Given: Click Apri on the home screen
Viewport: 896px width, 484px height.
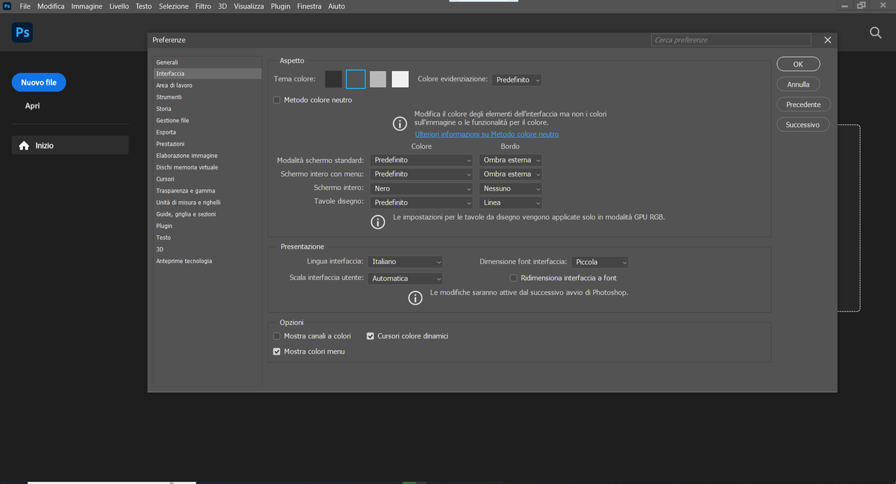Looking at the screenshot, I should (x=32, y=106).
